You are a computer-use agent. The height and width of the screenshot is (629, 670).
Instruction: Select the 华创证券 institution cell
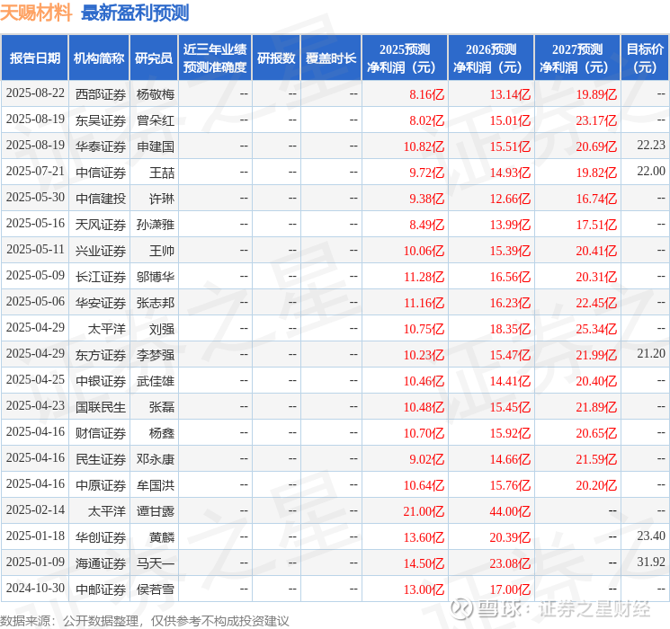[101, 537]
